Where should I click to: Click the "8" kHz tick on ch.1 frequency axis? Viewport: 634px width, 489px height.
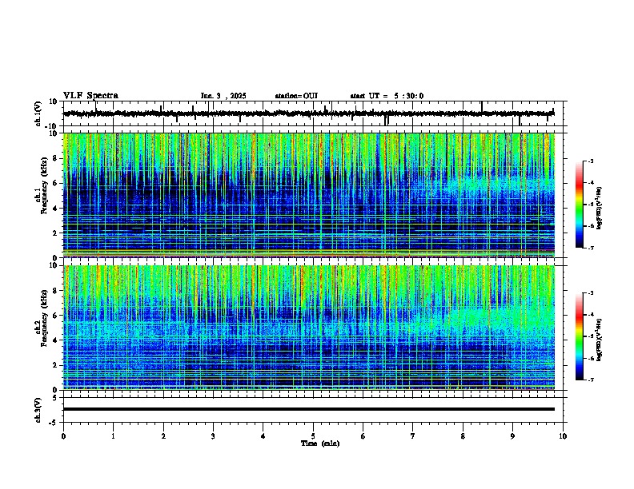pos(55,158)
